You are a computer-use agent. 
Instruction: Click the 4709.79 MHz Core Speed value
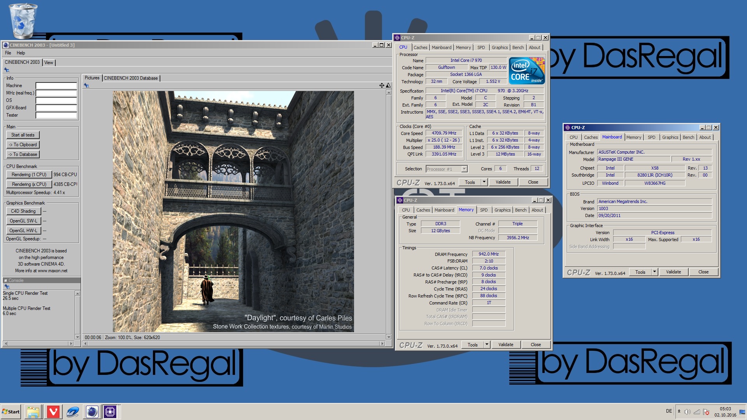coord(444,133)
